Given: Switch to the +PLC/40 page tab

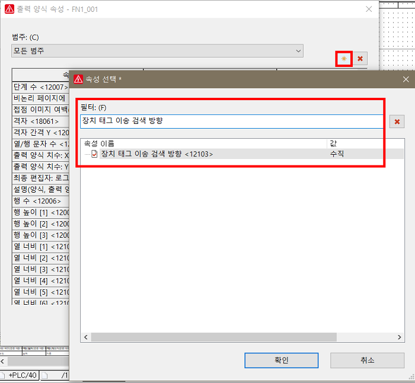Looking at the screenshot, I should point(20,375).
